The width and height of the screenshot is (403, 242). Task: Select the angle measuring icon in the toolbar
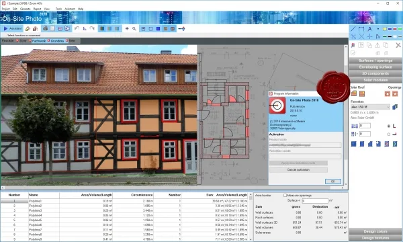(85, 28)
